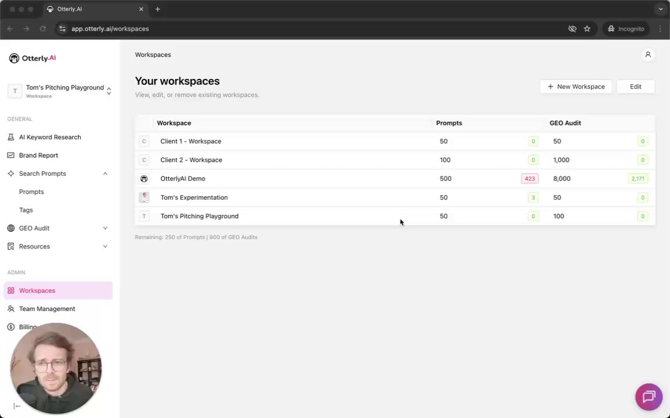Expand the Resources menu

(x=105, y=247)
